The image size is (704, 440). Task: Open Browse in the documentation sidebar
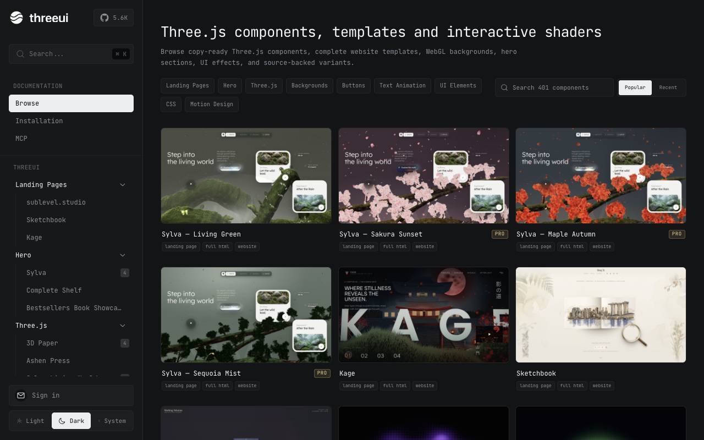point(71,103)
